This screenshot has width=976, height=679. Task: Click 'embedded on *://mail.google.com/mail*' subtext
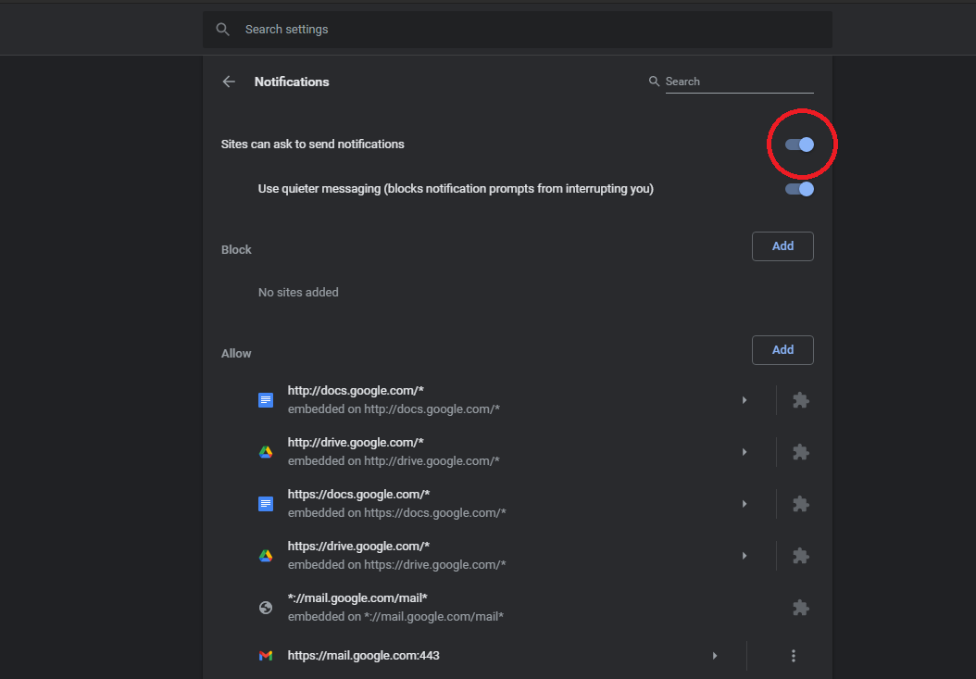click(x=395, y=617)
